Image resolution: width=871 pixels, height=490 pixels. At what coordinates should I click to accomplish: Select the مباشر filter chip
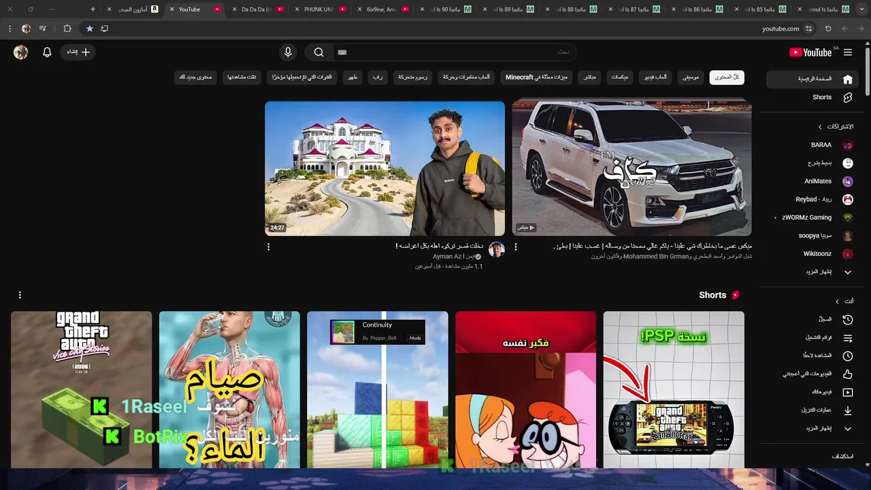click(590, 78)
